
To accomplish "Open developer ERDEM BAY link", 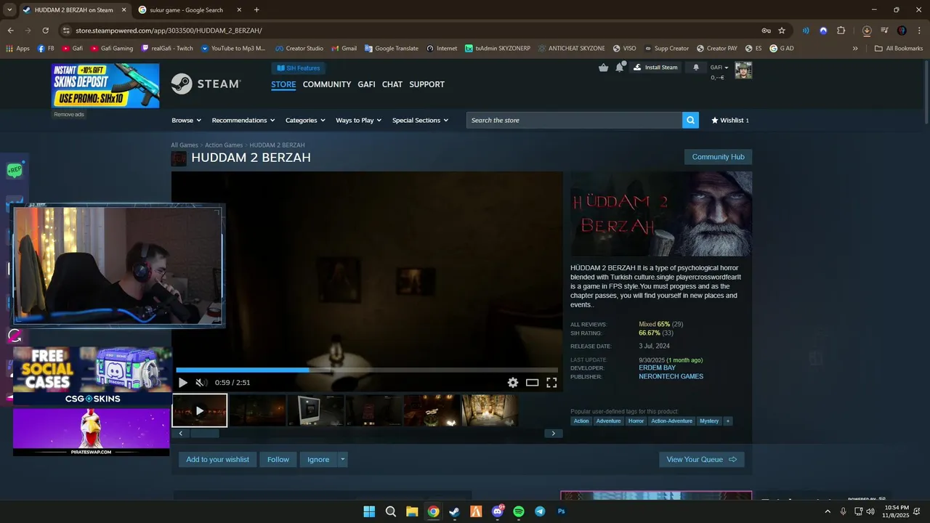I will click(x=657, y=368).
